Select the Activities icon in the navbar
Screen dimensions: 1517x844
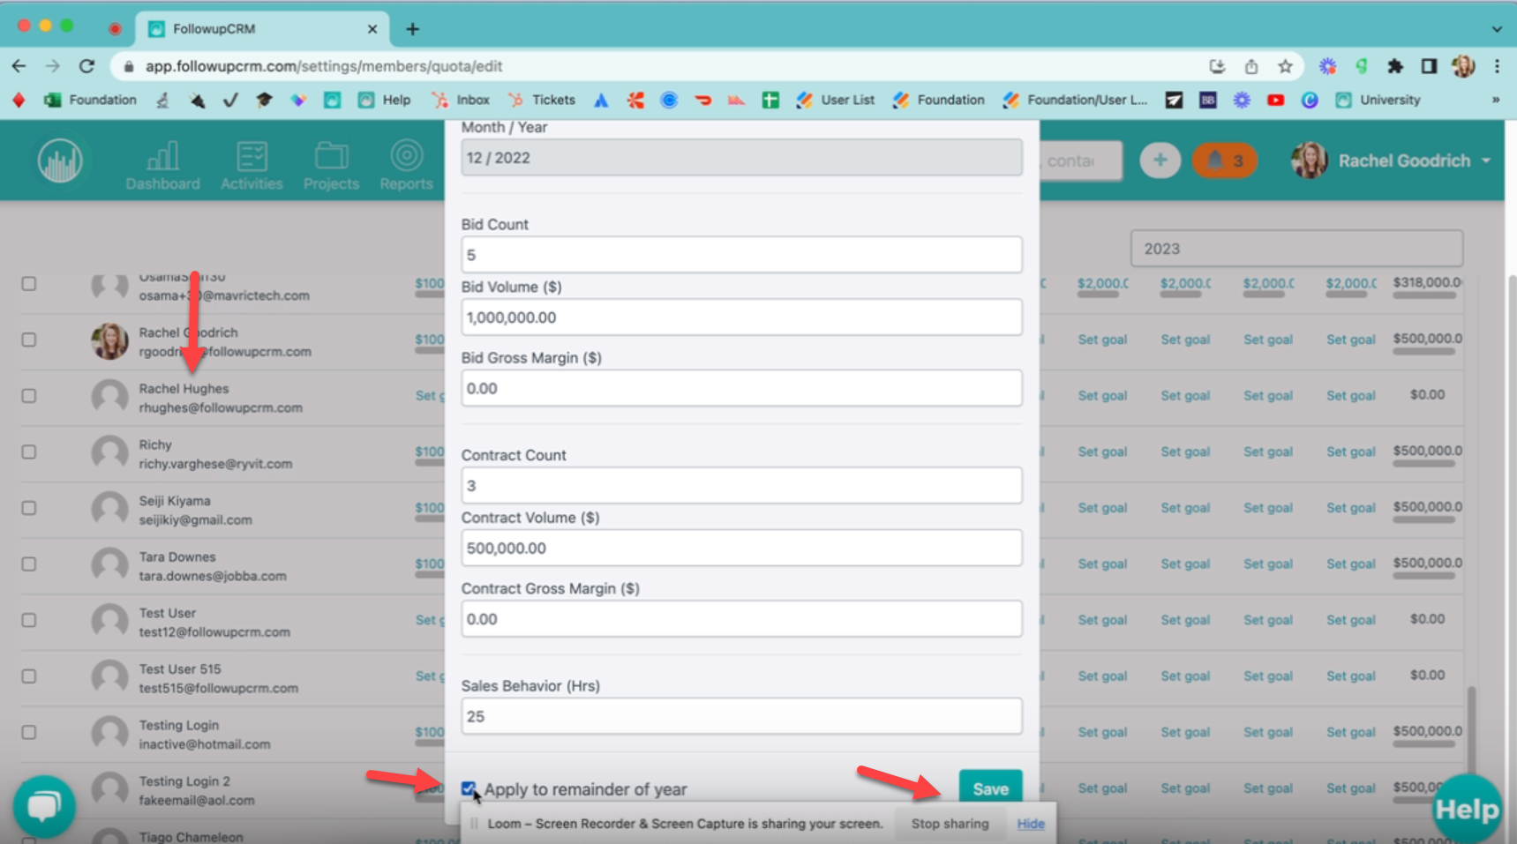tap(252, 164)
